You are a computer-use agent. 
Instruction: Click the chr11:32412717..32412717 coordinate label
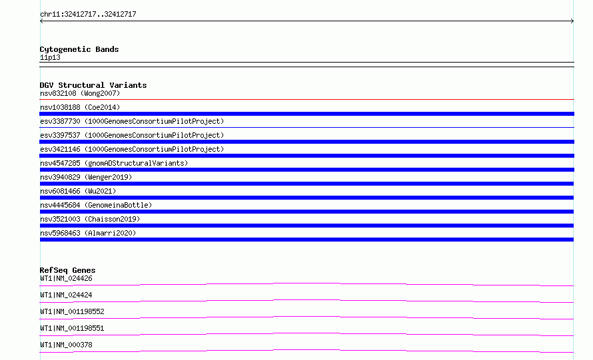(88, 14)
